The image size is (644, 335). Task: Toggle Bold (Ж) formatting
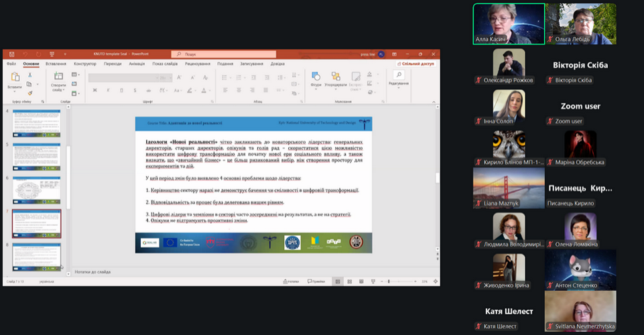tap(94, 90)
